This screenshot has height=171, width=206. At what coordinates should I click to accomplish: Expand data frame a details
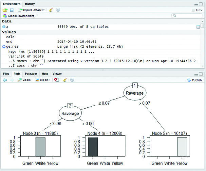click(x=4, y=27)
